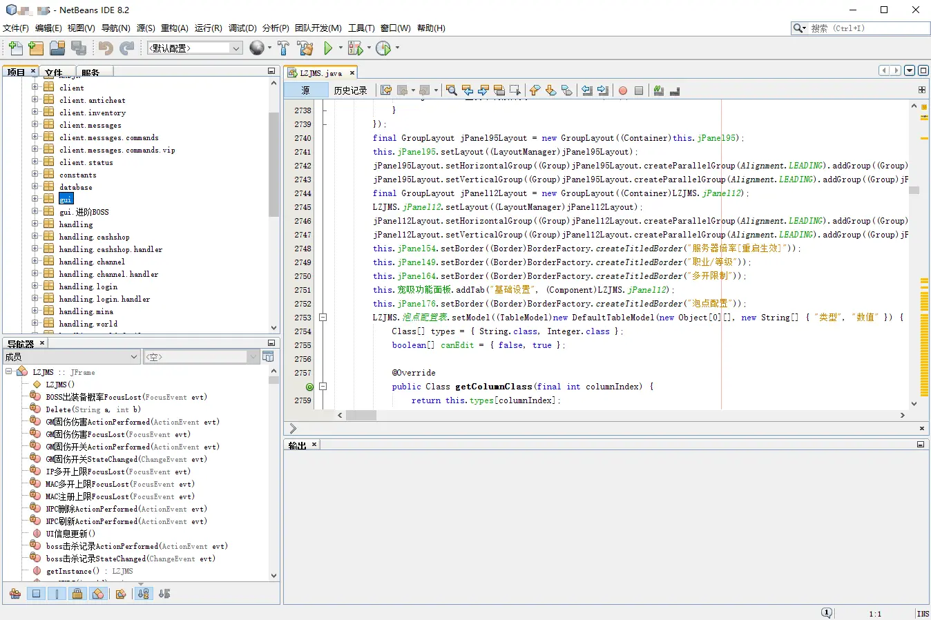Click the Last Edit icon in editor toolbar
931x620 pixels.
coord(386,90)
